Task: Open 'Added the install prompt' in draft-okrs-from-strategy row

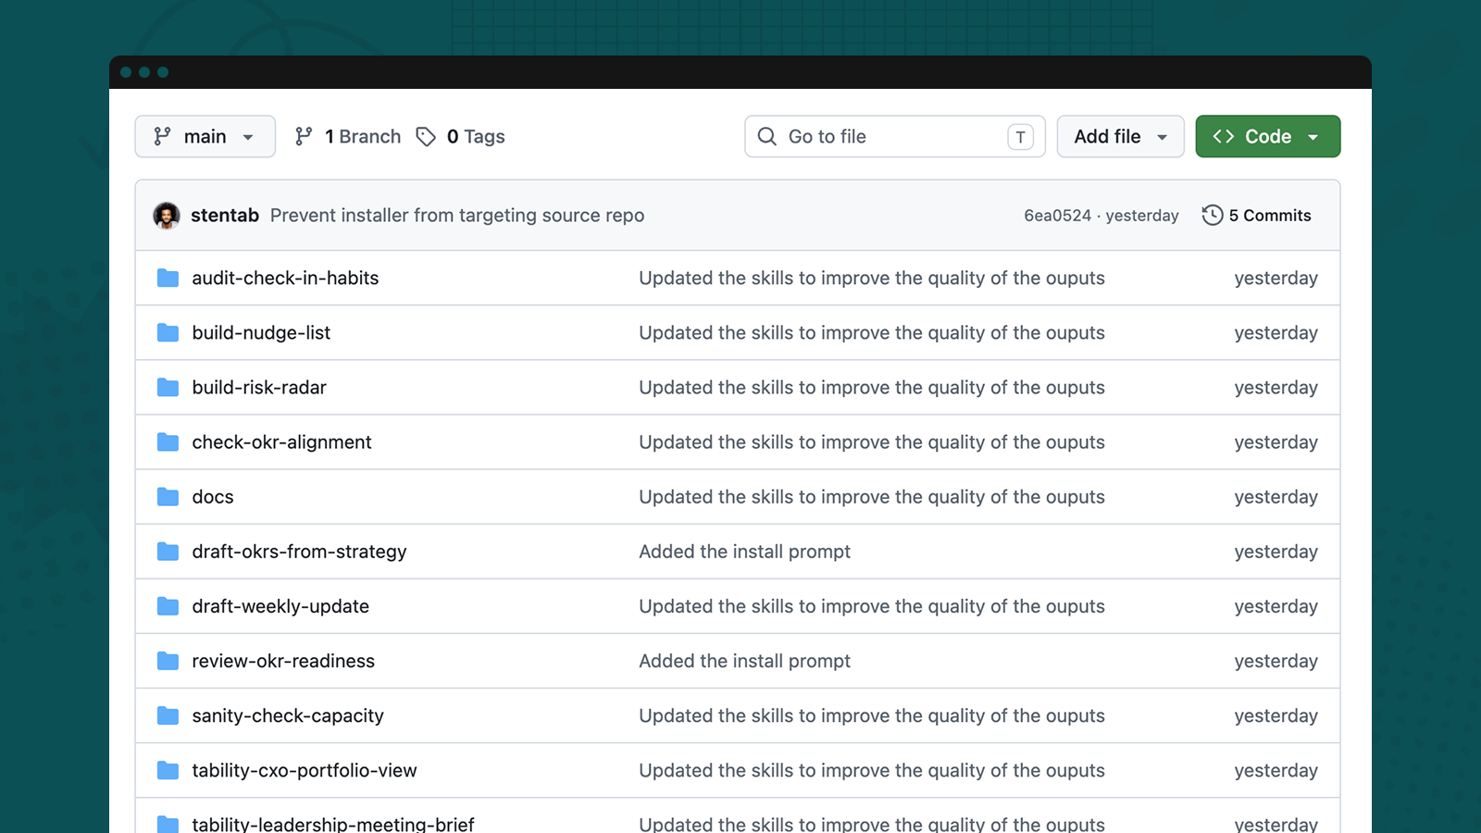Action: click(744, 551)
